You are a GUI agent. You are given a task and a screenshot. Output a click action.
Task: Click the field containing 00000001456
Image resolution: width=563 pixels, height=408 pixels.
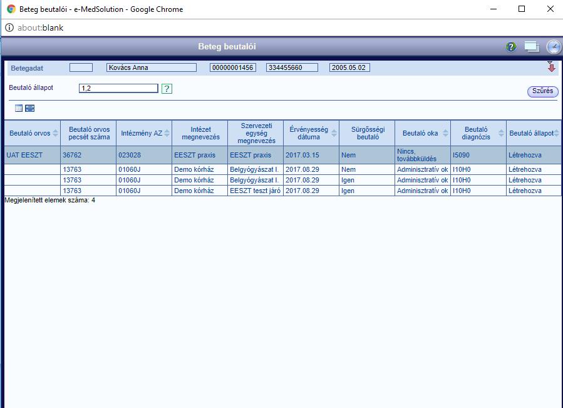(233, 67)
